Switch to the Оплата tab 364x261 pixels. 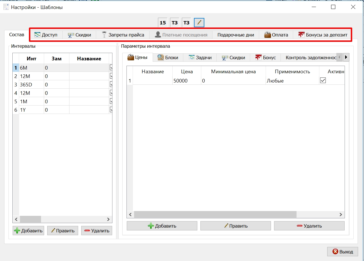(276, 35)
